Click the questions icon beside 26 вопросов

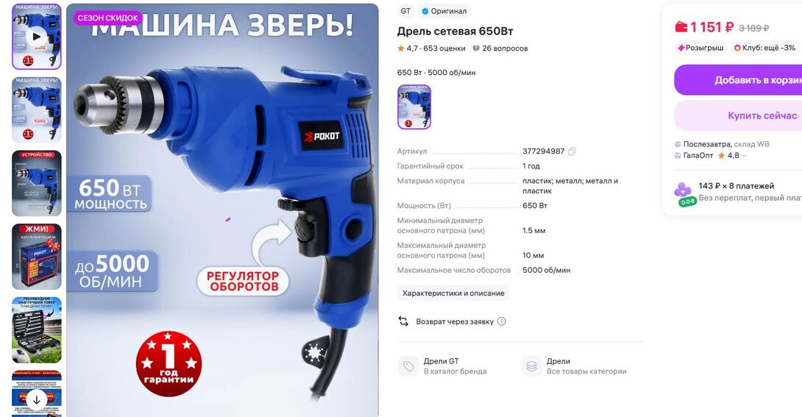[475, 49]
